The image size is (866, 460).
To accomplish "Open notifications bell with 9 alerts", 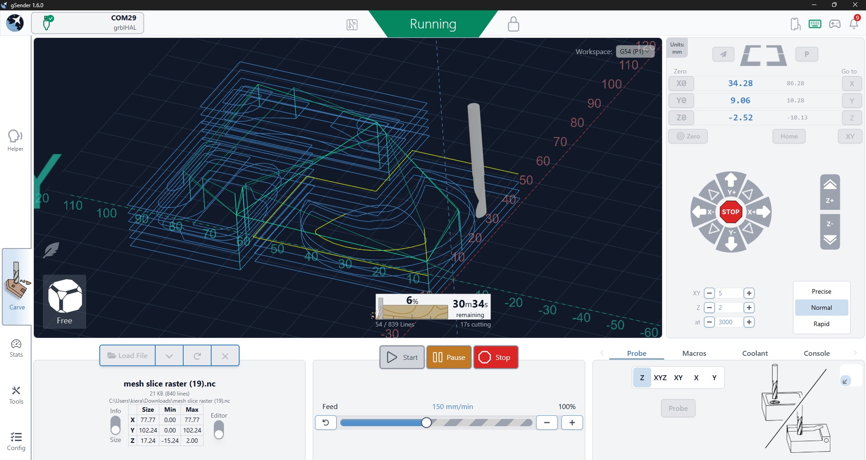I will click(x=854, y=23).
